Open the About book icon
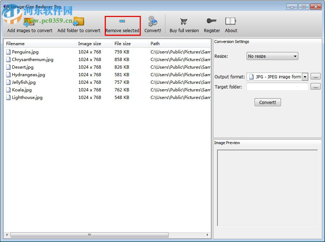 point(231,21)
